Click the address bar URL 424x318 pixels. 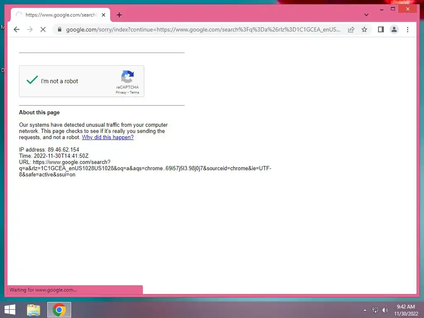point(203,29)
